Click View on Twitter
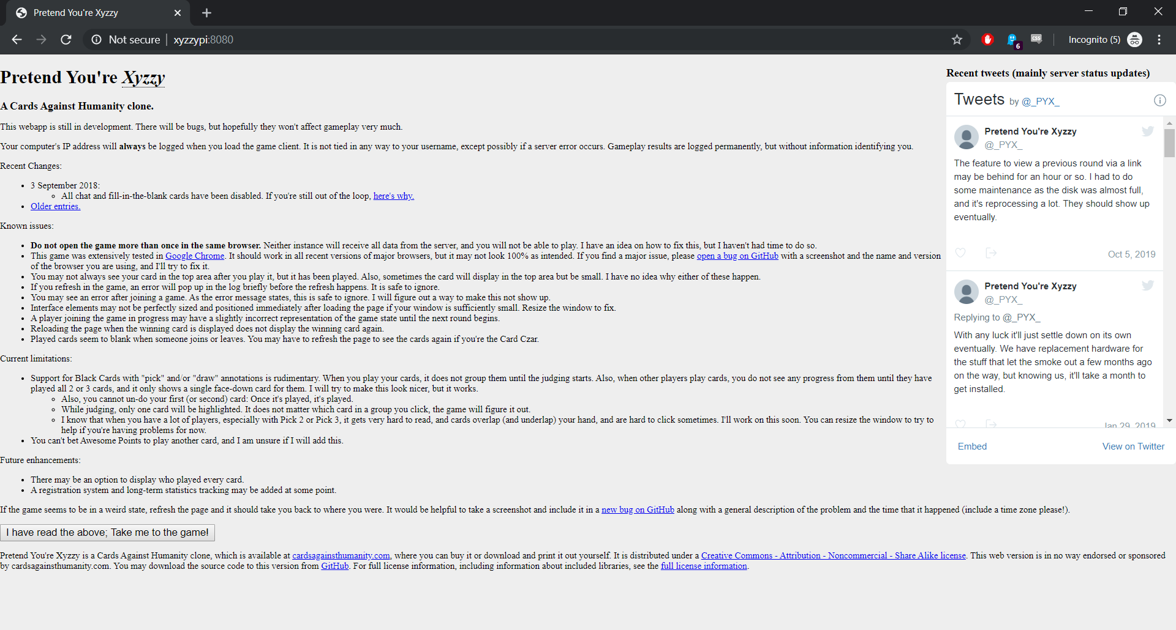 1133,447
